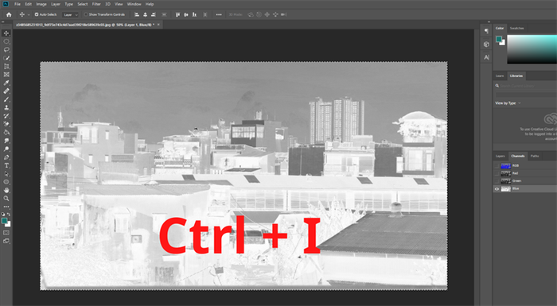Viewport: 557px width, 306px height.
Task: Switch to the Paths tab
Action: [x=535, y=157]
